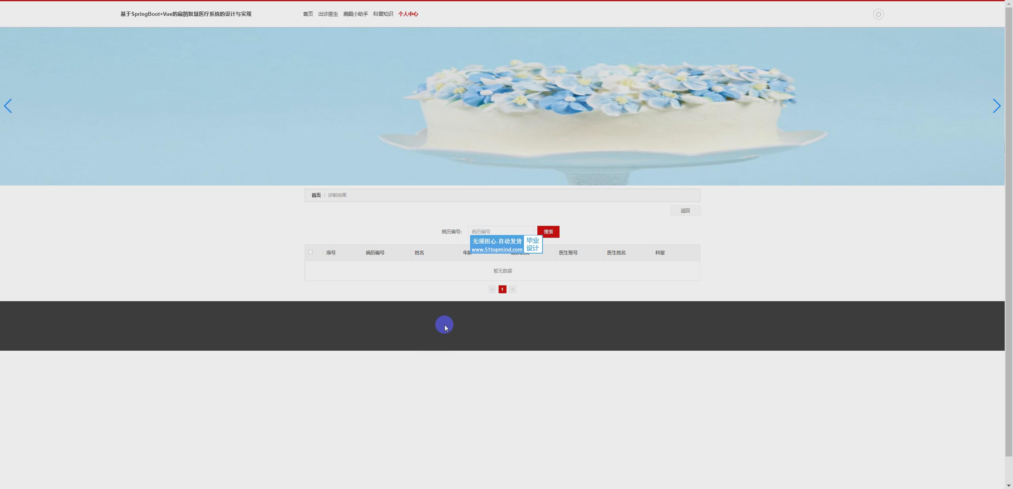Screen dimensions: 1013x489
Task: Click previous page pagination arrow
Action: (492, 289)
